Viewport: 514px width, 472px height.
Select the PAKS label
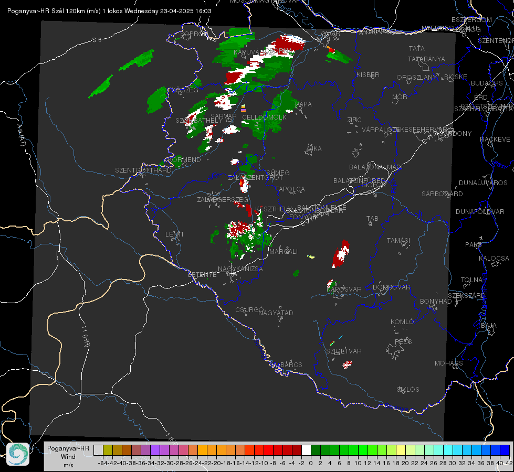click(473, 245)
